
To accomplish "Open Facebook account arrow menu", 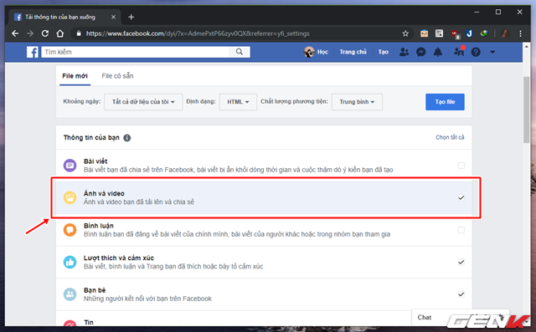I will (x=492, y=52).
